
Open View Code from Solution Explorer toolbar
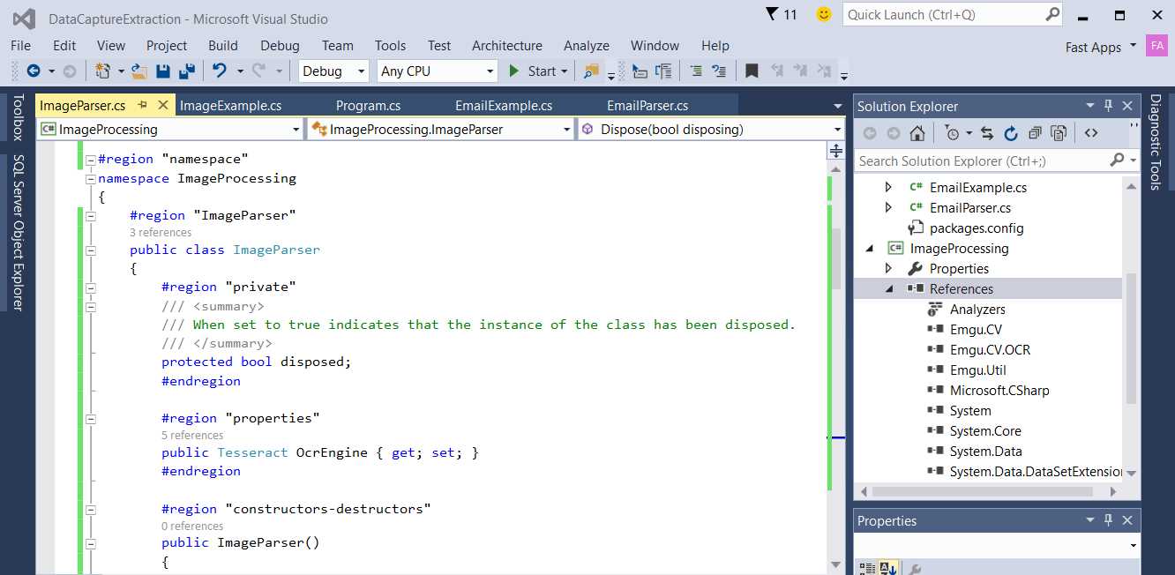click(1091, 132)
